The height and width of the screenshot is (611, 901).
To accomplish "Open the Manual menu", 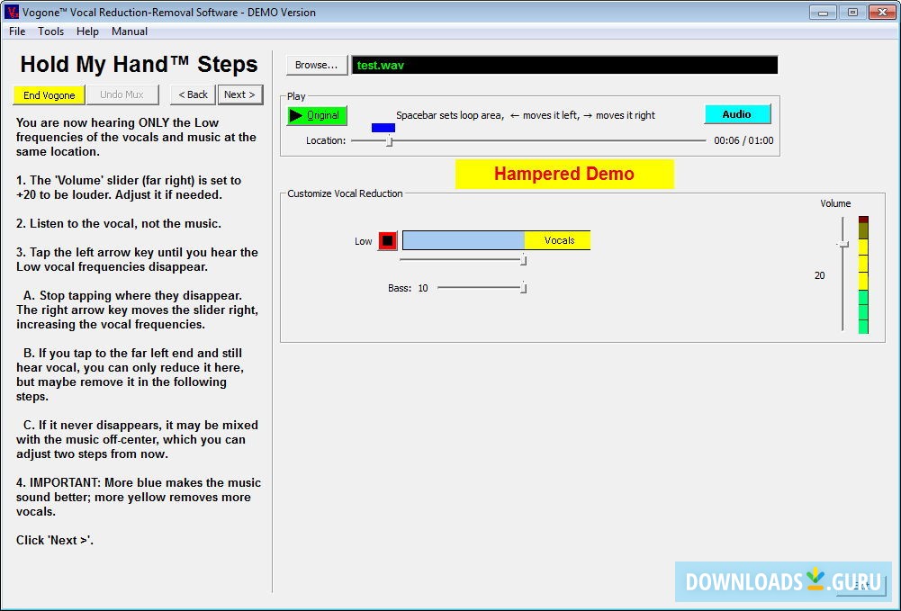I will click(129, 31).
